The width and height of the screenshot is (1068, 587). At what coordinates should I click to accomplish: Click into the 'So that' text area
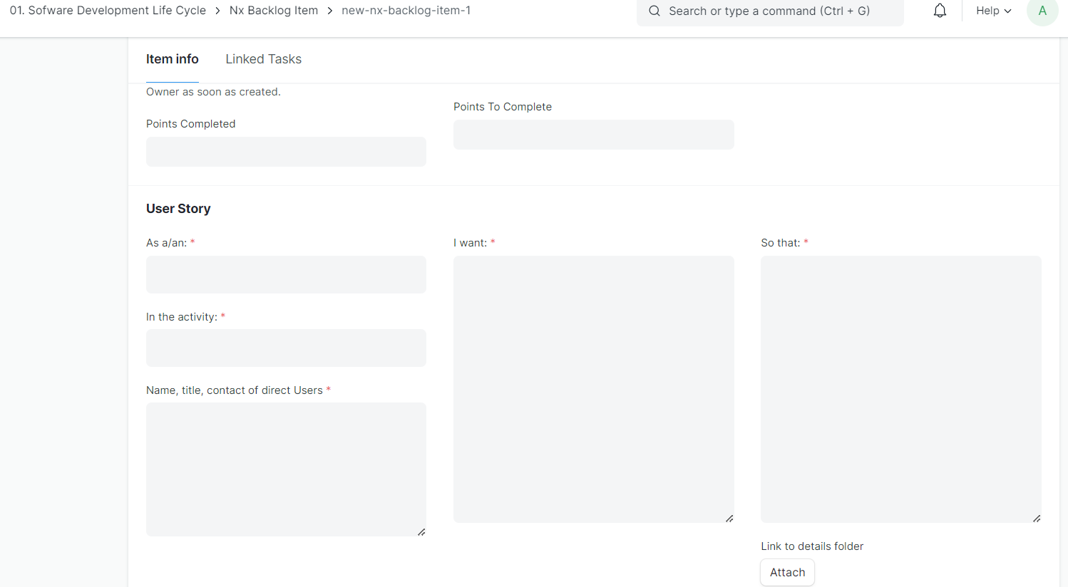point(900,389)
